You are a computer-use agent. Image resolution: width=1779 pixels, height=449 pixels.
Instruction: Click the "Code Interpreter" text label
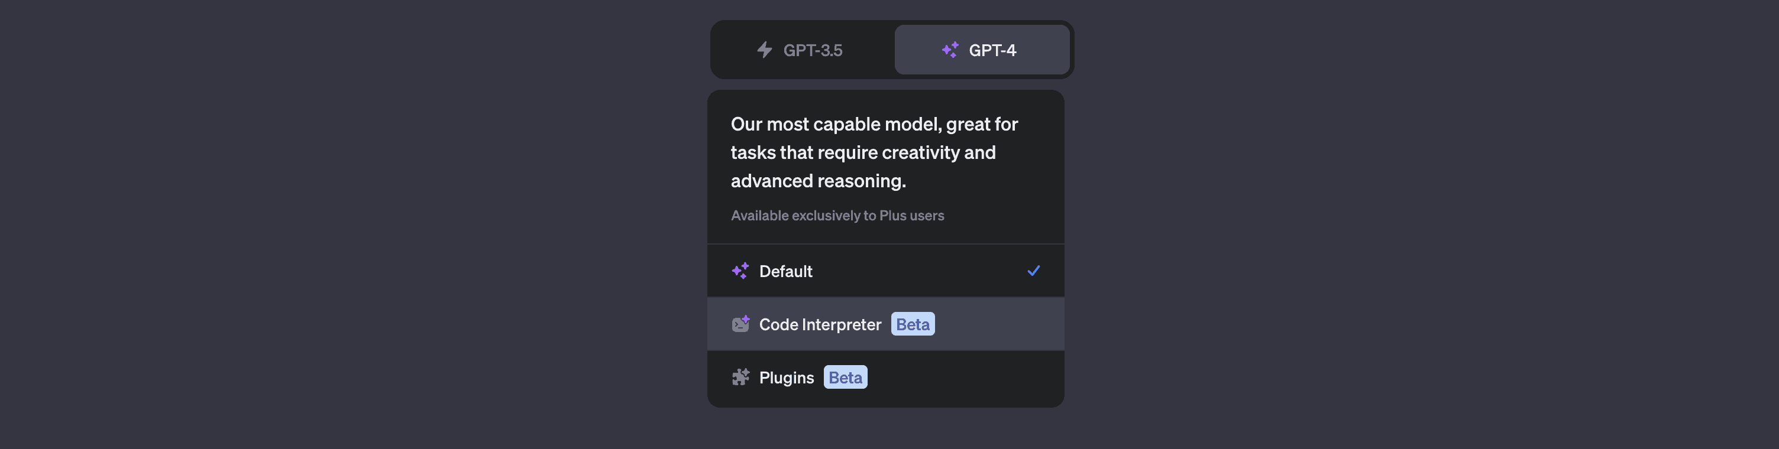pos(820,324)
